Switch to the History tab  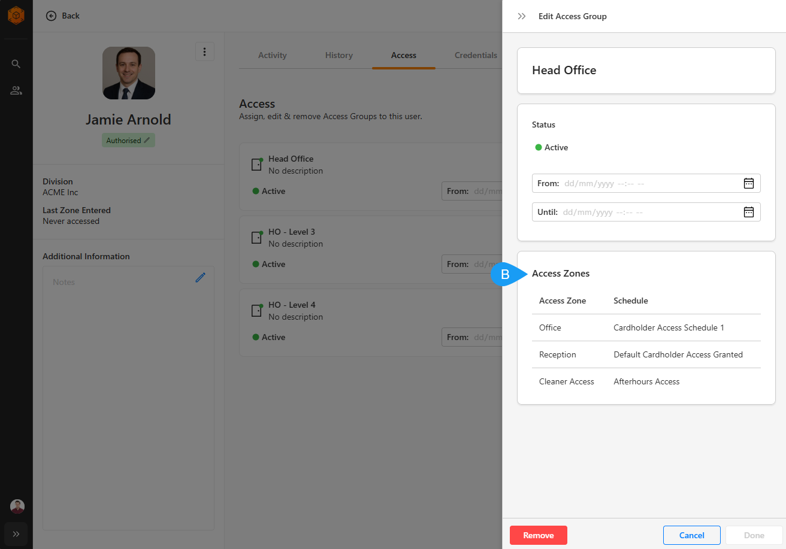point(339,55)
